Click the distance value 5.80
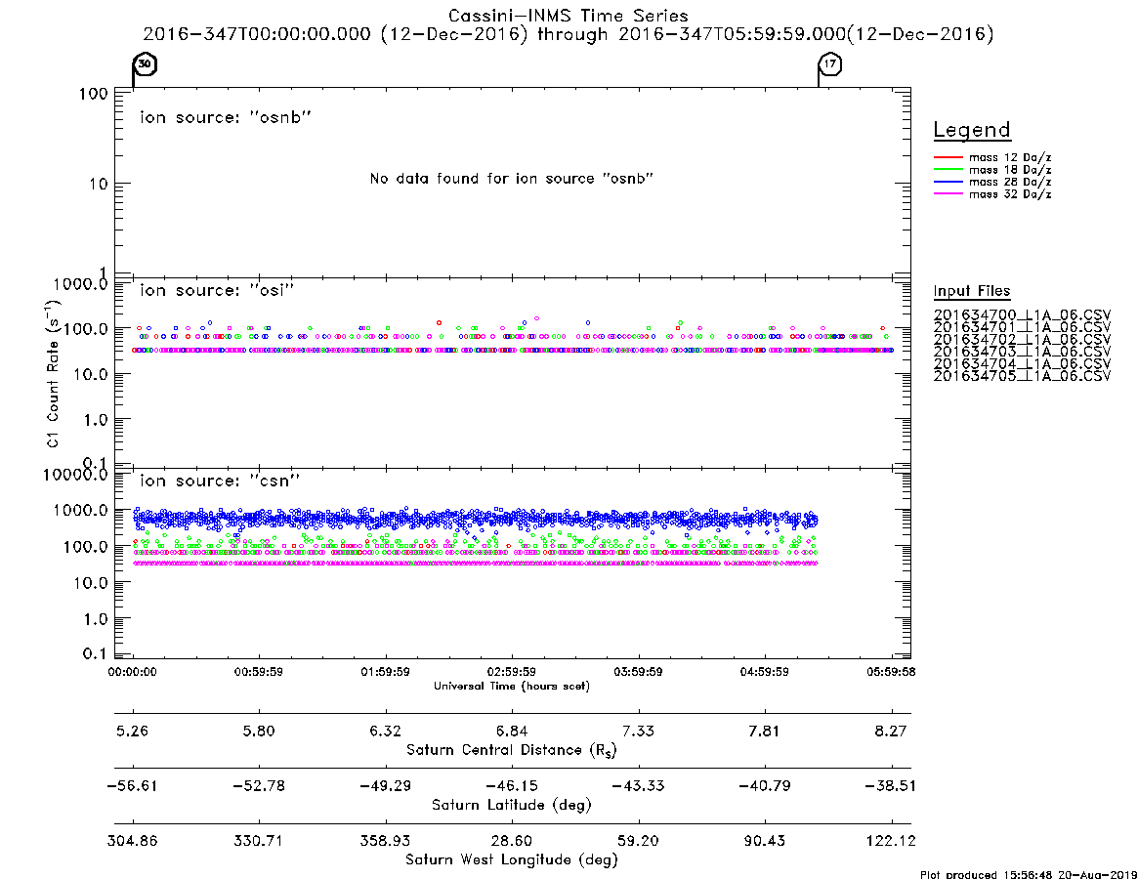 click(x=259, y=731)
